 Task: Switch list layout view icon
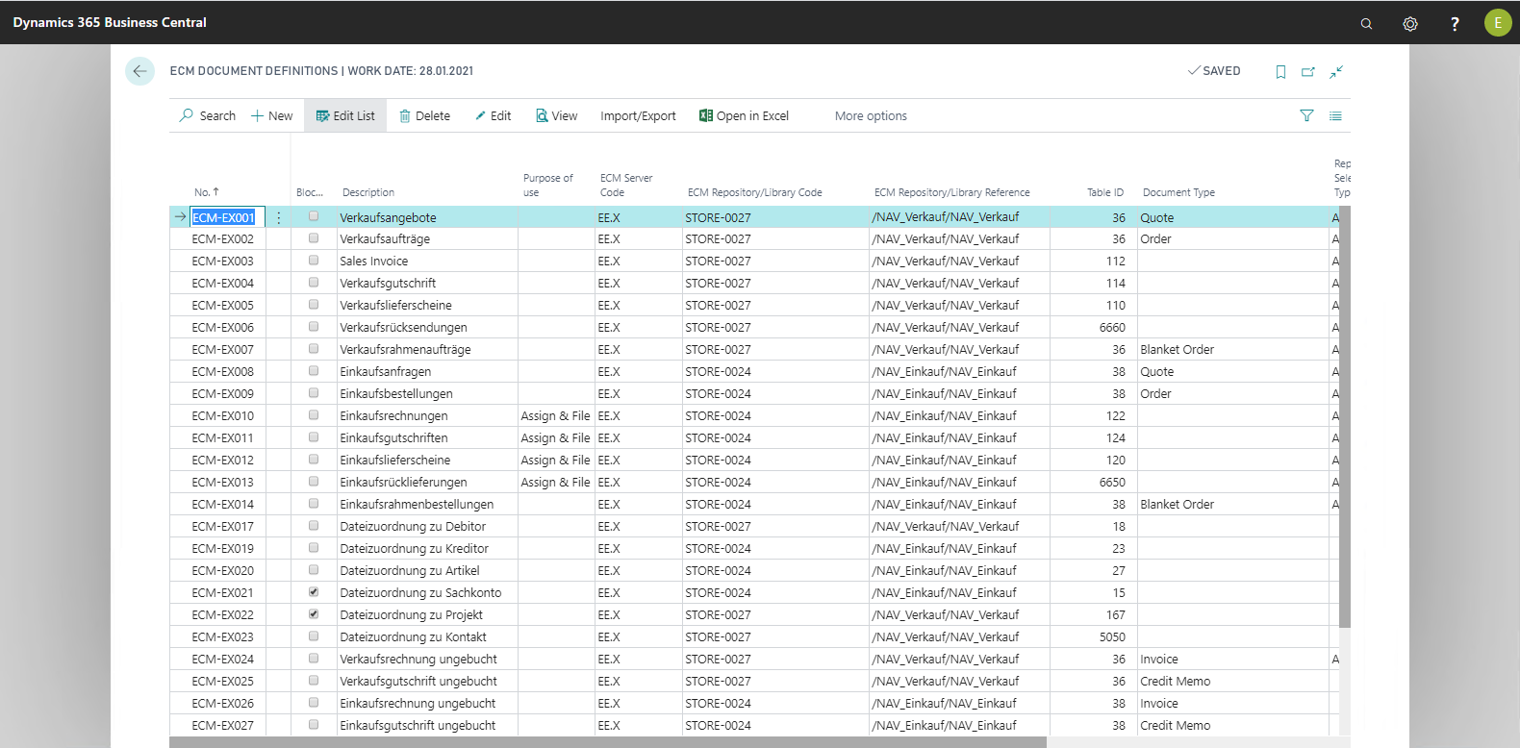coord(1335,115)
